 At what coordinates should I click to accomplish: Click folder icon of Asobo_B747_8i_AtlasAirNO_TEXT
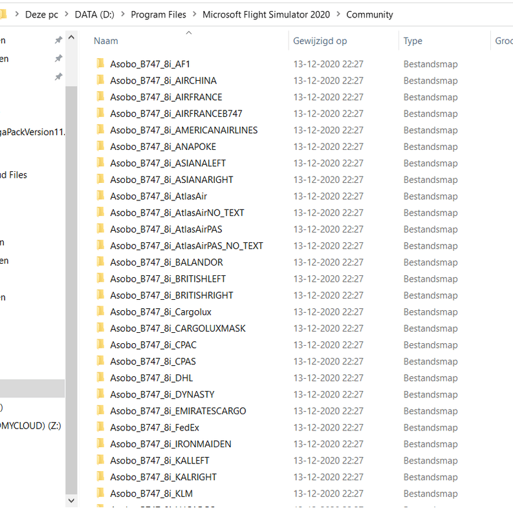coord(100,212)
